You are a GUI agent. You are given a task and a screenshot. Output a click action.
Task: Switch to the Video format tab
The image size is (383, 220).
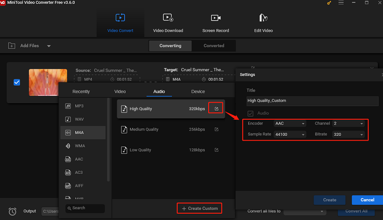[x=120, y=92]
